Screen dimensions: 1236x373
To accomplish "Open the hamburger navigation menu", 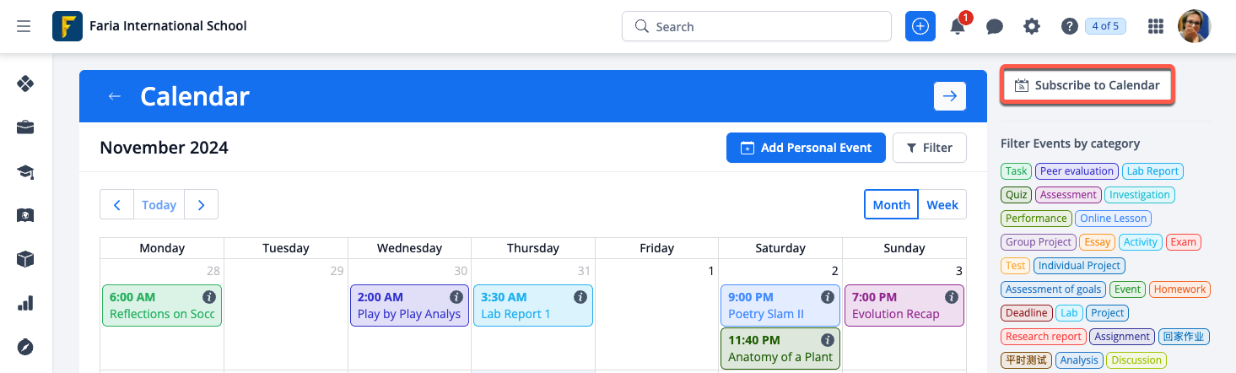I will pos(24,26).
